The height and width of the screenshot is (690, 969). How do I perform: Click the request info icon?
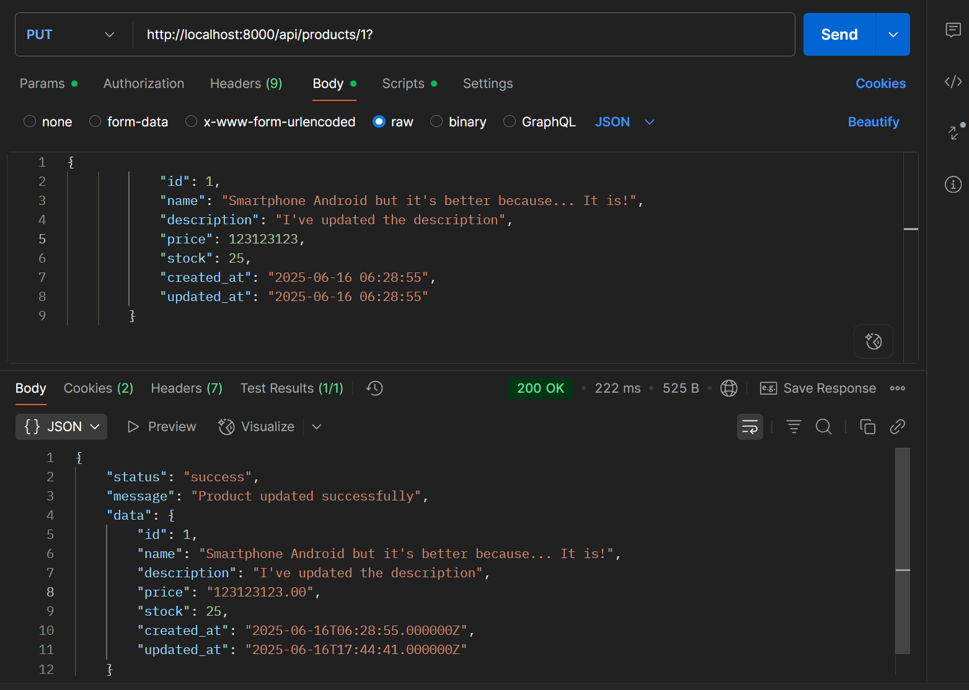953,184
